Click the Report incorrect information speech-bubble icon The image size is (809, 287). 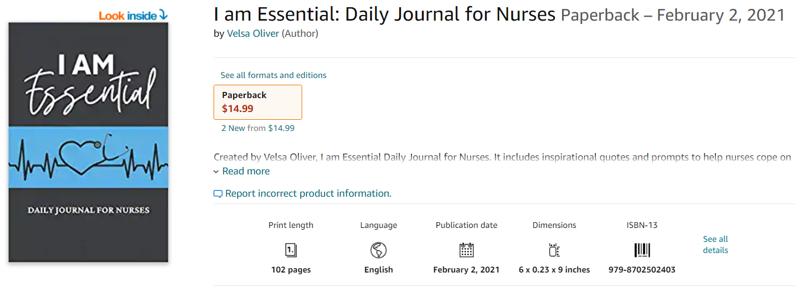click(218, 194)
